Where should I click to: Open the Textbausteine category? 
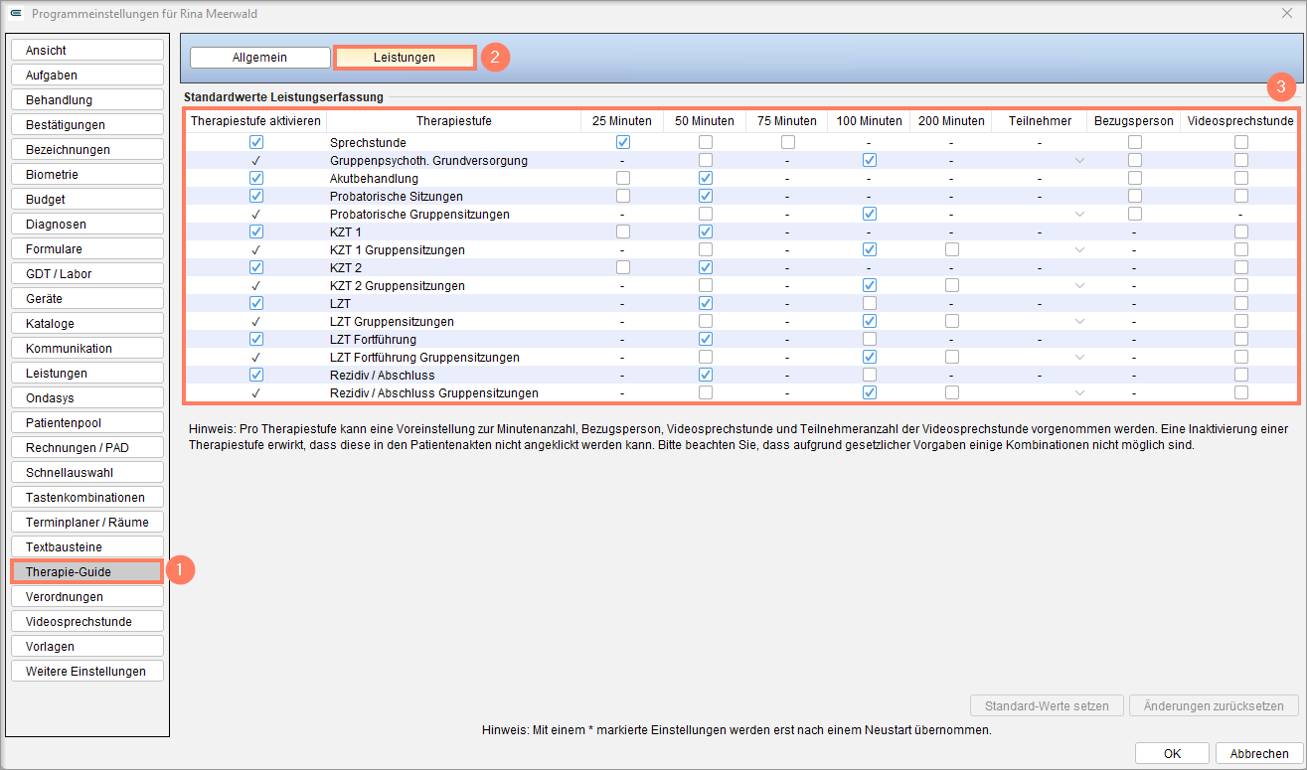point(86,546)
